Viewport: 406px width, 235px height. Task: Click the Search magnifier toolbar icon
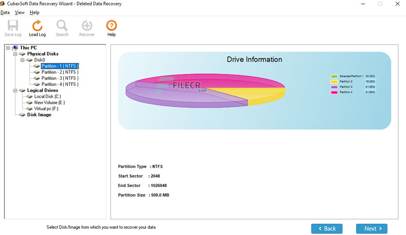pos(62,25)
